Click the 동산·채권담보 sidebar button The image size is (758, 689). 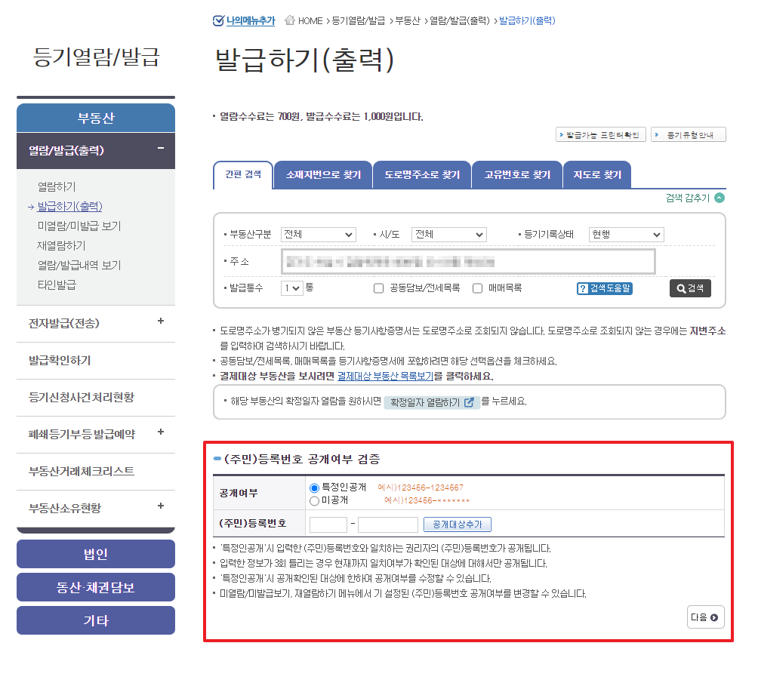tap(96, 587)
